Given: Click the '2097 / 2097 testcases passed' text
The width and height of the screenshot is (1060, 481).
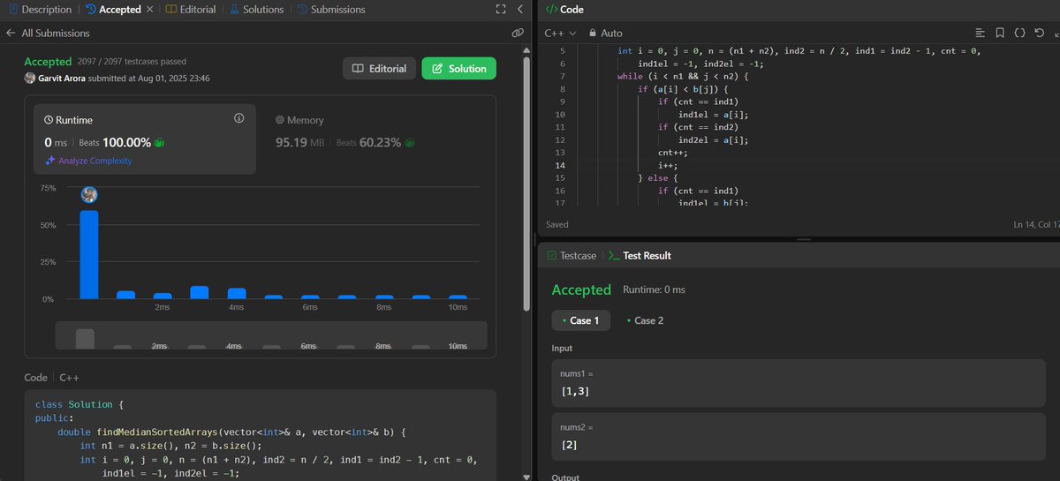Looking at the screenshot, I should (x=132, y=61).
